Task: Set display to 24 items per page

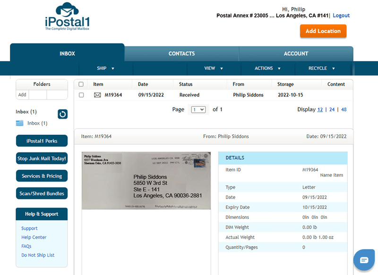Action: [332, 109]
